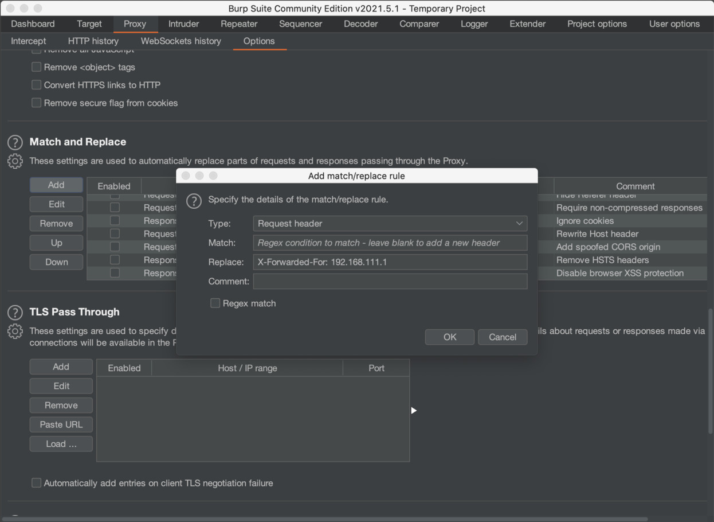Select the Options sub-tab
Screen dimensions: 714x522
pos(259,41)
